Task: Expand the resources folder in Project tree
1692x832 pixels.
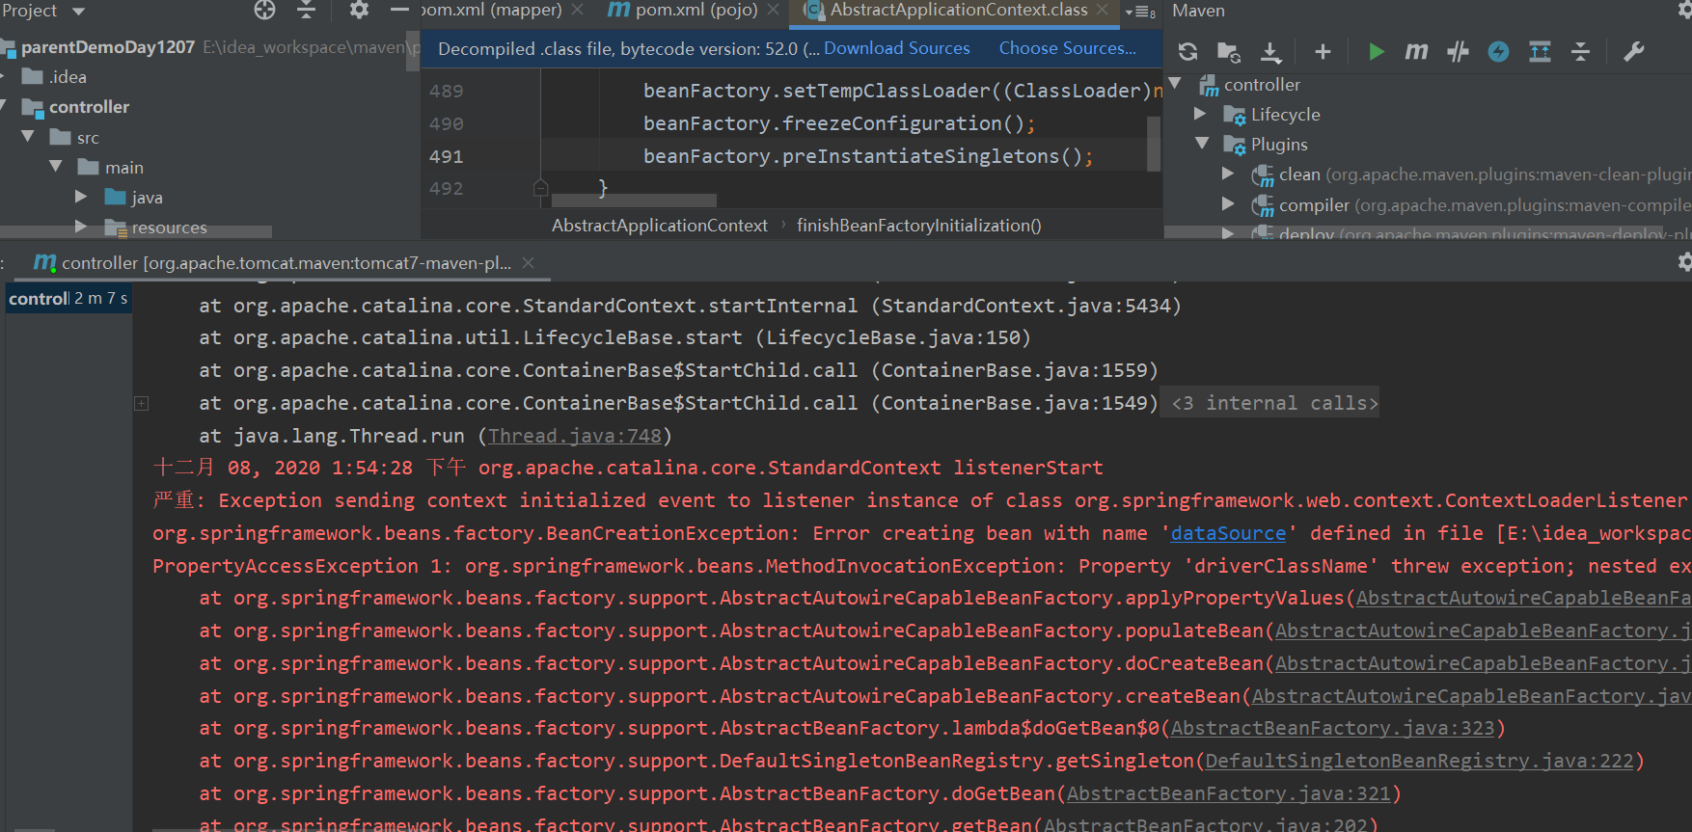Action: coord(81,227)
